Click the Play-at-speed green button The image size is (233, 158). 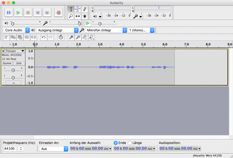[x=88, y=23]
